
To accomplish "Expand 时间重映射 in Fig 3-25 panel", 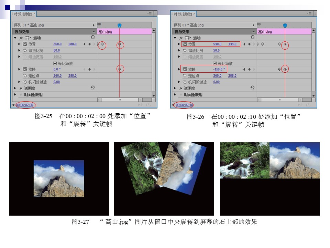I will 15,94.
